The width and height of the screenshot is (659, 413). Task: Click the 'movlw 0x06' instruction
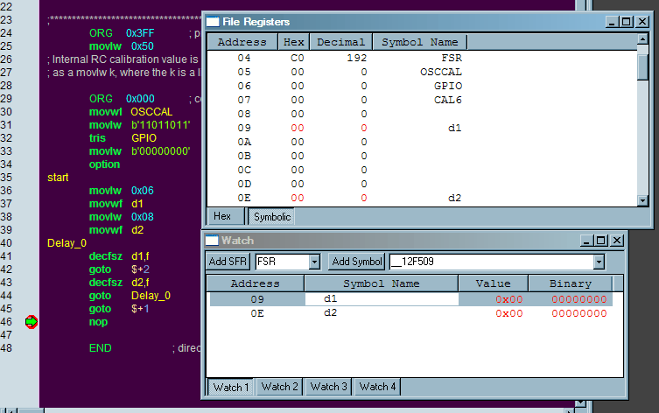click(121, 191)
